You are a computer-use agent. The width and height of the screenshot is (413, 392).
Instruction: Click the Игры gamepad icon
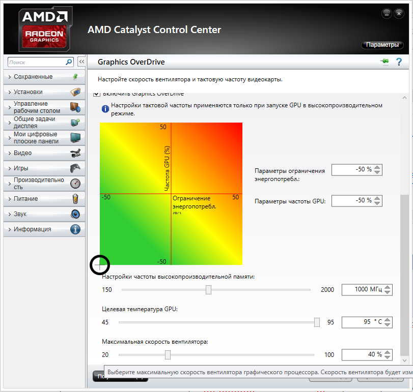click(x=75, y=168)
